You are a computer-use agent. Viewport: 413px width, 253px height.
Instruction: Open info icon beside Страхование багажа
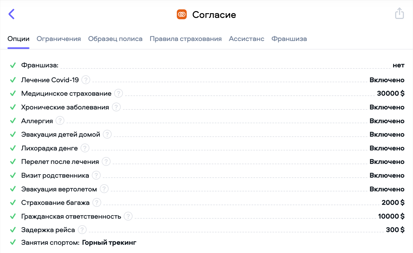tap(97, 202)
